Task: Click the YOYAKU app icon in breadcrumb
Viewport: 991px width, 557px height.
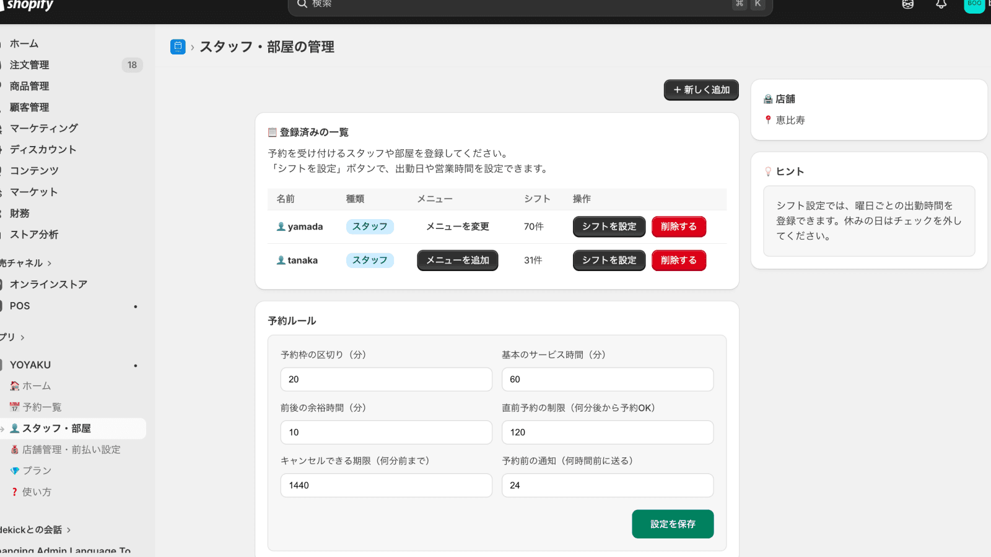Action: tap(178, 47)
